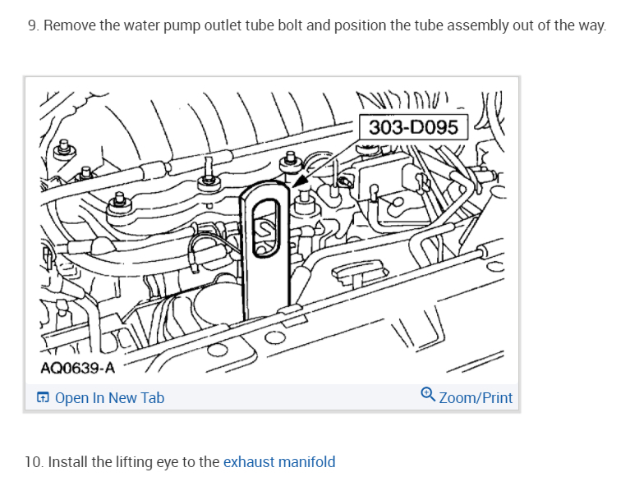Click the number 9 at step start
Image resolution: width=630 pixels, height=495 pixels.
click(32, 25)
